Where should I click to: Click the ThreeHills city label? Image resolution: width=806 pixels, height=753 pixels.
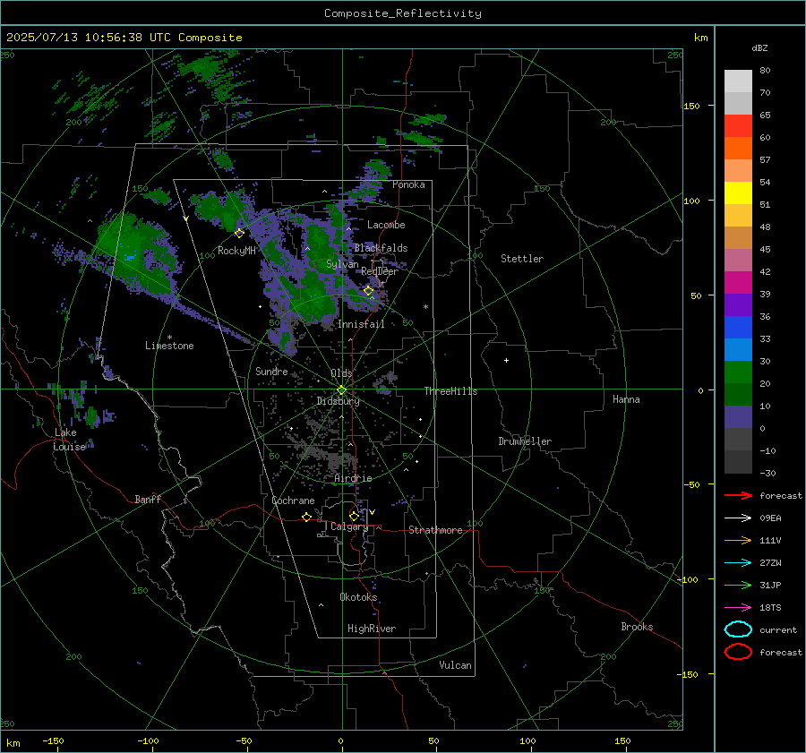pos(450,391)
